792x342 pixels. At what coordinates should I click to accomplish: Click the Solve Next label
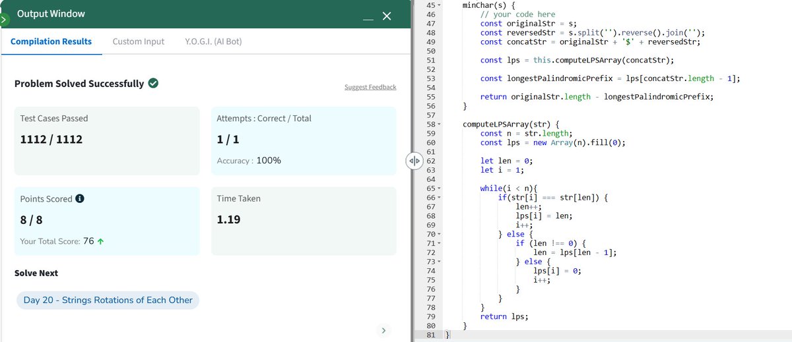pos(36,273)
